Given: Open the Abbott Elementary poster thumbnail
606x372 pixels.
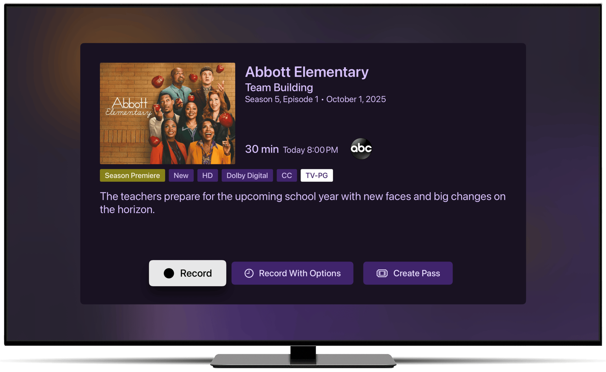Looking at the screenshot, I should 168,113.
